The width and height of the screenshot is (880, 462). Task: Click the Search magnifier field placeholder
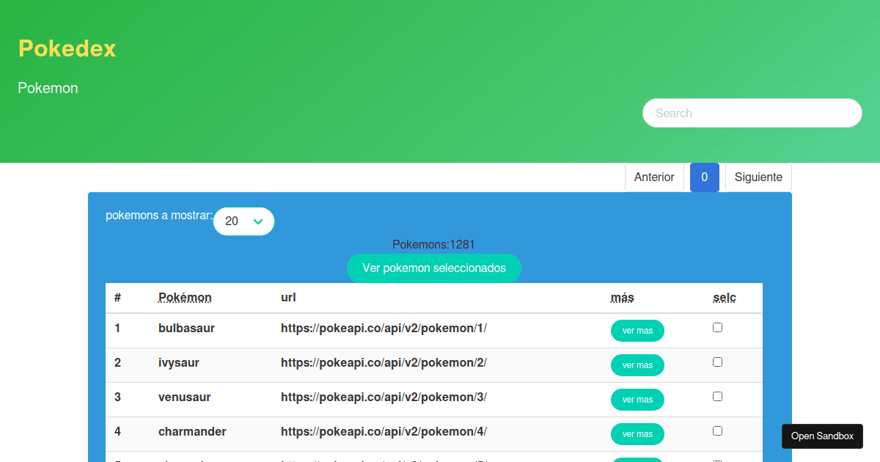(x=752, y=113)
